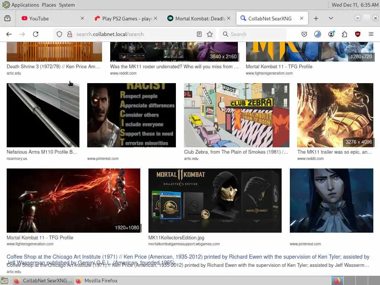
Task: Switch to the YouTube tab
Action: coord(53,19)
